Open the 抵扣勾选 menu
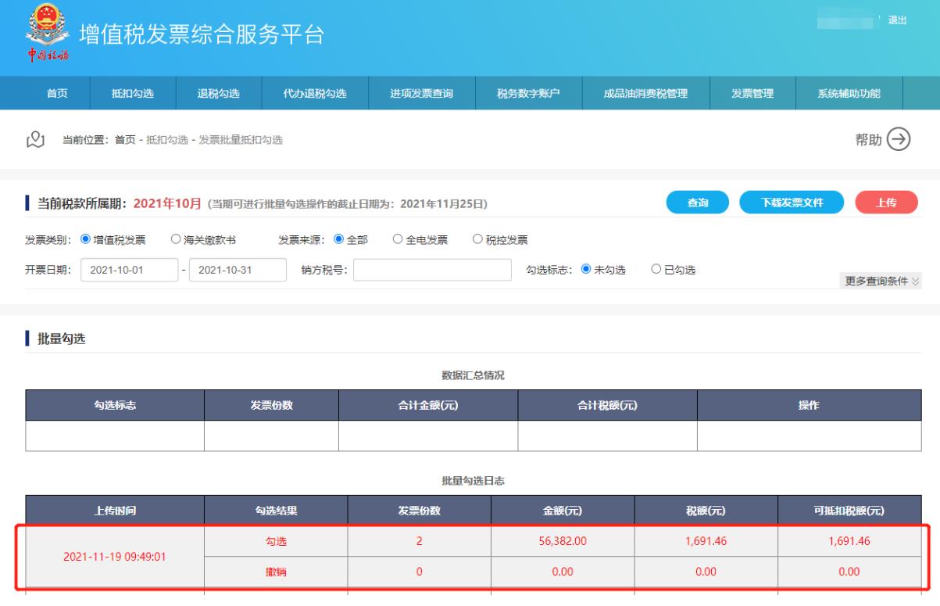 click(x=134, y=94)
